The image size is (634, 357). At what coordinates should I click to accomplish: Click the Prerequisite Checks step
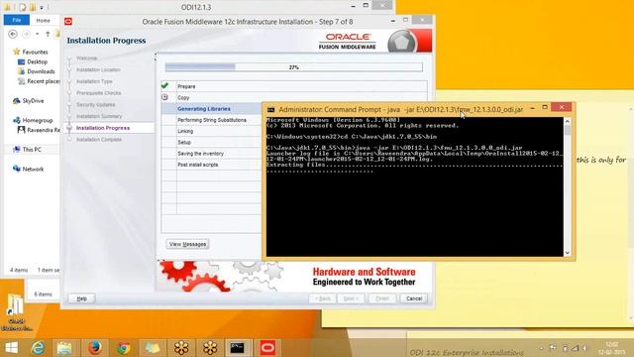(99, 93)
